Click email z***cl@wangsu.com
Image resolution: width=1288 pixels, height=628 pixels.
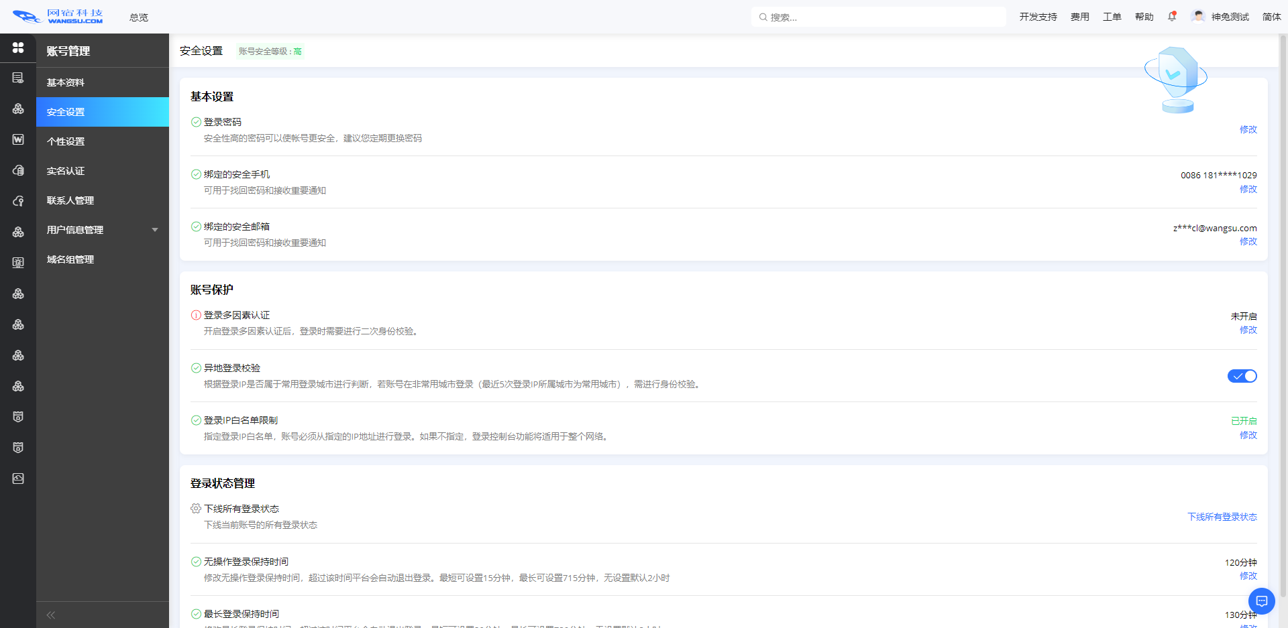coord(1215,228)
